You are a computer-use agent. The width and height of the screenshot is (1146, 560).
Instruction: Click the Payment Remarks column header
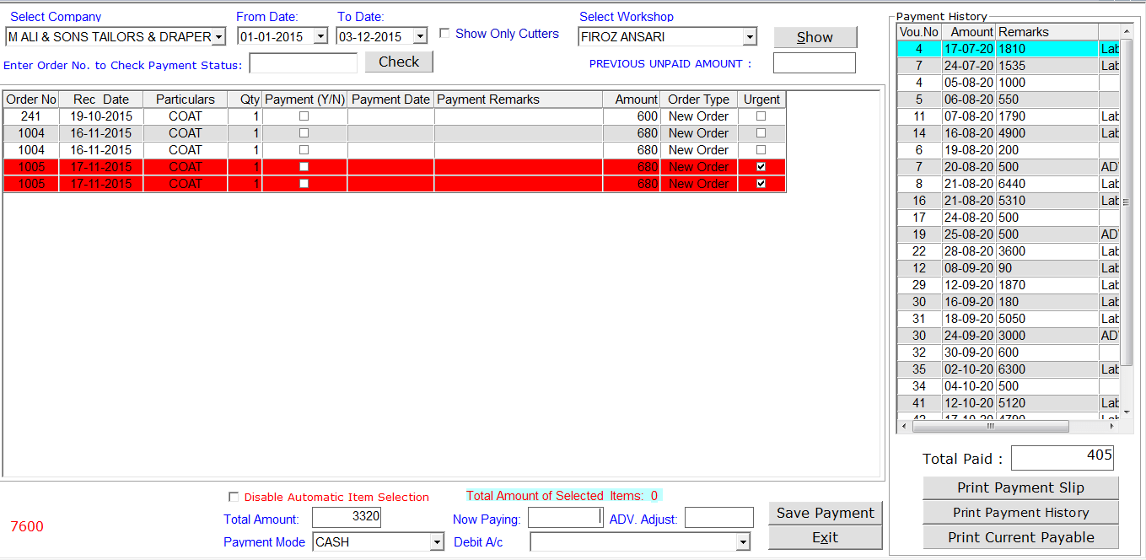[518, 100]
